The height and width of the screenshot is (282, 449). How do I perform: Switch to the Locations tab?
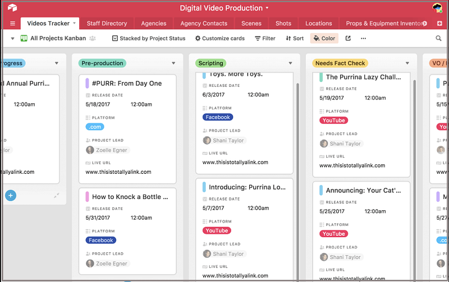pyautogui.click(x=318, y=24)
